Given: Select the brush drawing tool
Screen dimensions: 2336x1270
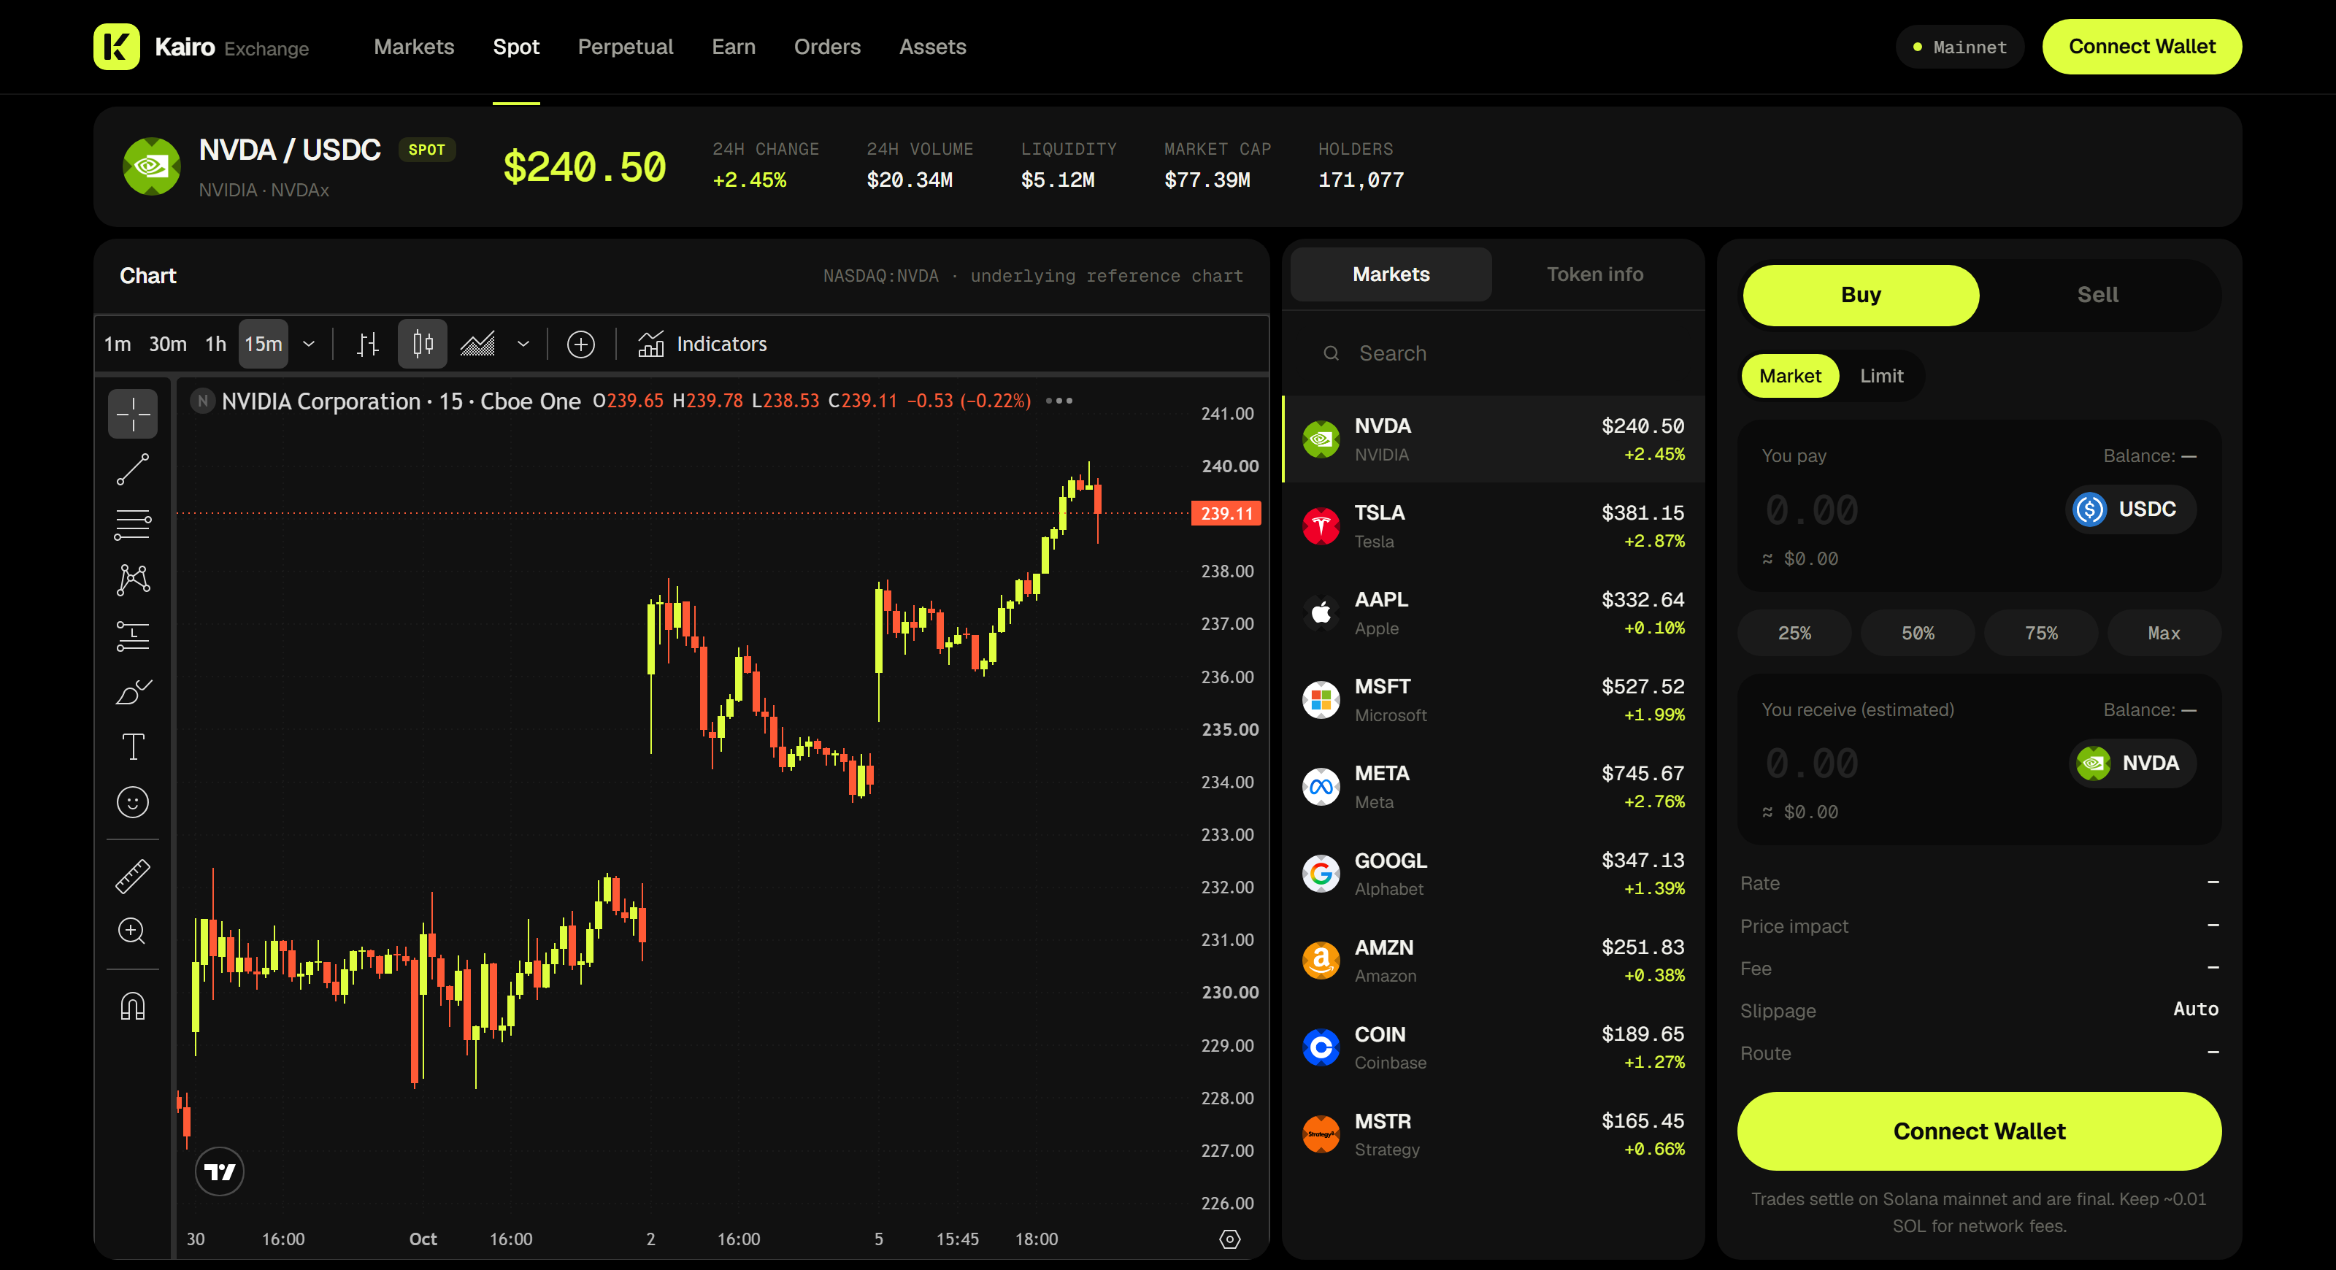Looking at the screenshot, I should pos(132,692).
